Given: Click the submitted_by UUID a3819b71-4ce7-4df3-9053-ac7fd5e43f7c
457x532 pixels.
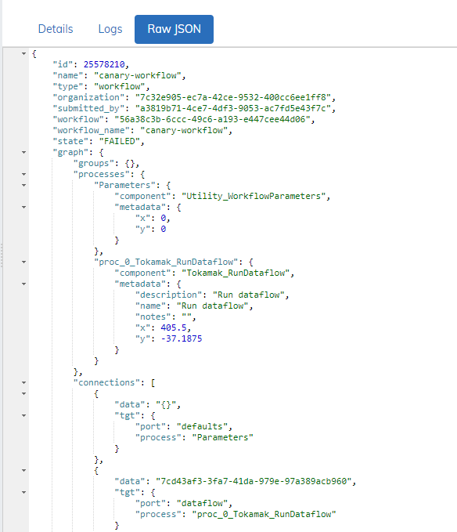Looking at the screenshot, I should click(233, 108).
